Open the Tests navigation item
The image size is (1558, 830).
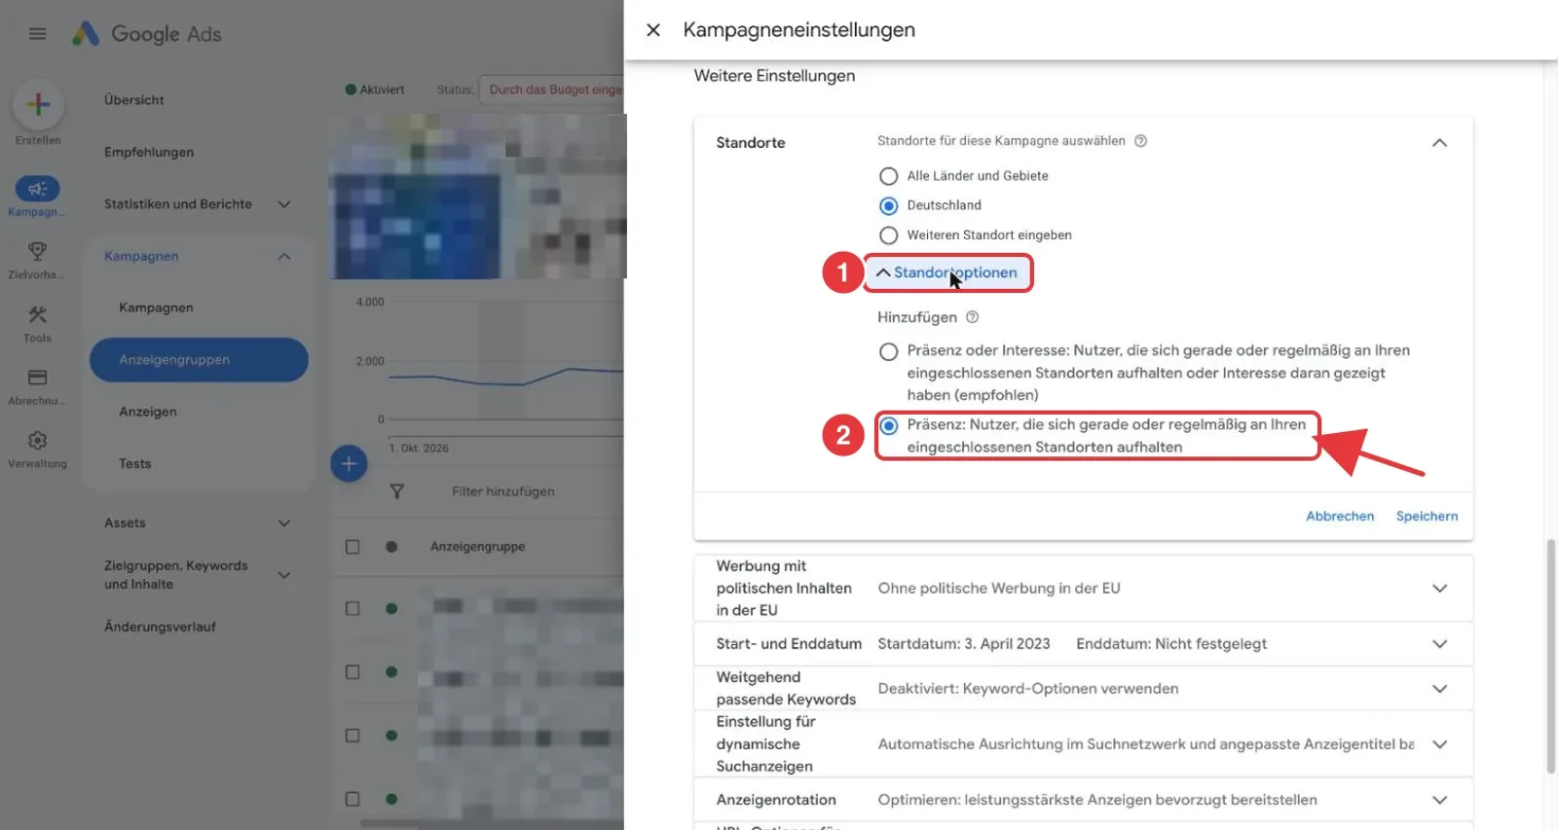(135, 464)
